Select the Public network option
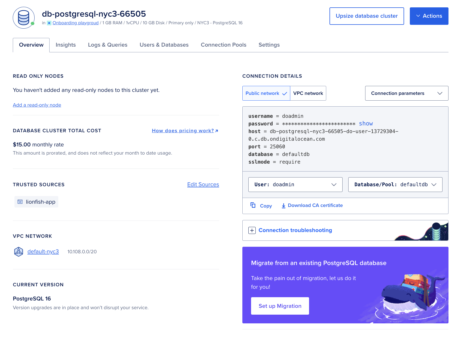Screen dimensions: 470x337 click(266, 93)
